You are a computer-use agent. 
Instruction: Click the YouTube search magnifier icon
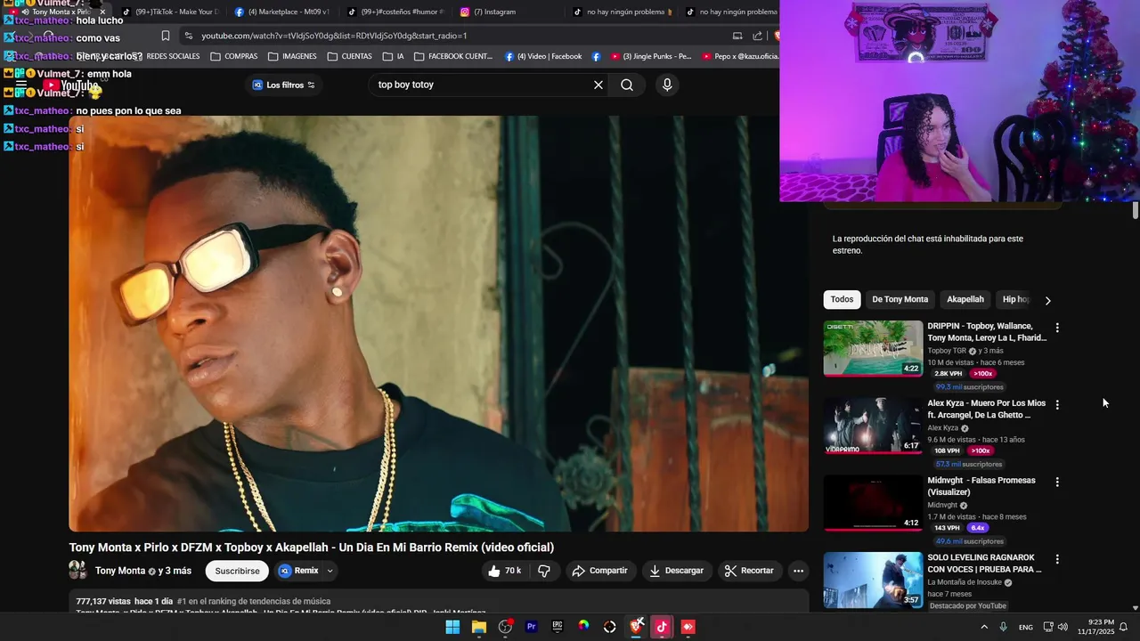(x=627, y=85)
